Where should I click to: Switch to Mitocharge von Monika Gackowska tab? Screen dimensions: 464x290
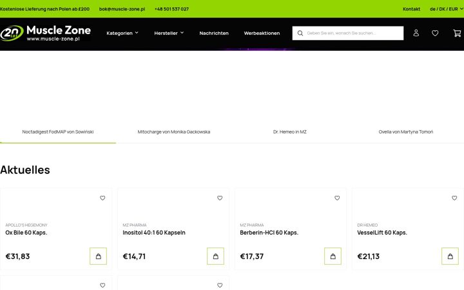[174, 132]
